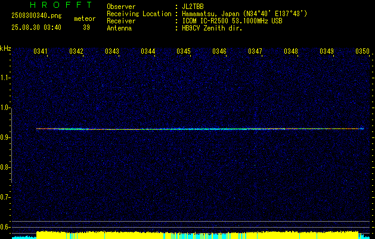Screen dimensions: 375x239
Task: Click the ICOM IC-R2500 receiver text
Action: pos(232,21)
